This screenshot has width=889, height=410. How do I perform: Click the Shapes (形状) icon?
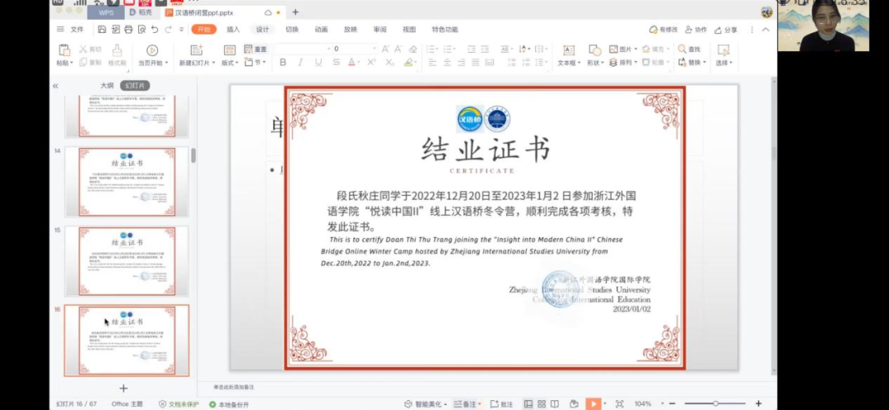pyautogui.click(x=595, y=50)
